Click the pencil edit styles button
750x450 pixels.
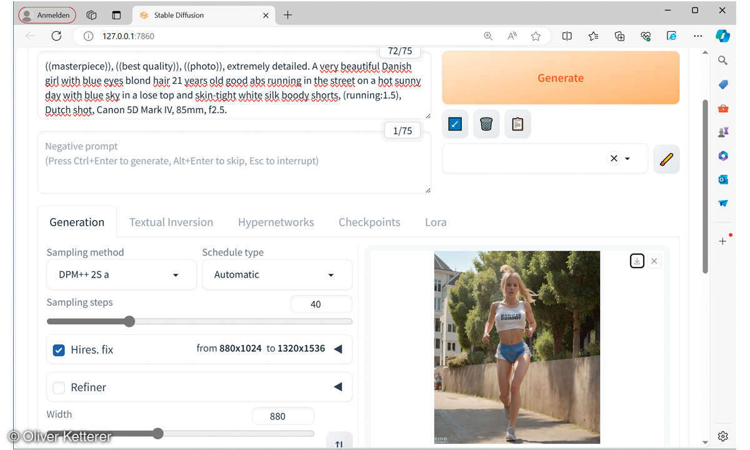(x=666, y=159)
